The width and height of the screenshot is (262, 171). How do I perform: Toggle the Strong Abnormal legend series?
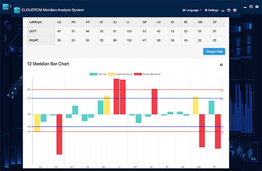click(148, 74)
